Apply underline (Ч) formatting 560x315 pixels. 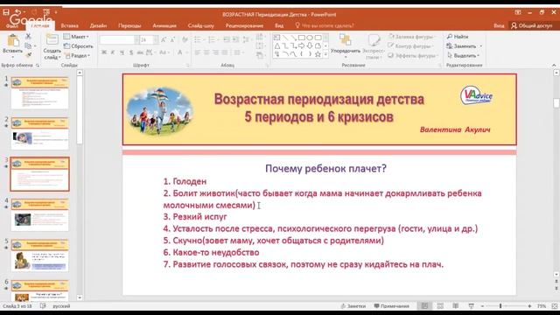[x=122, y=52]
